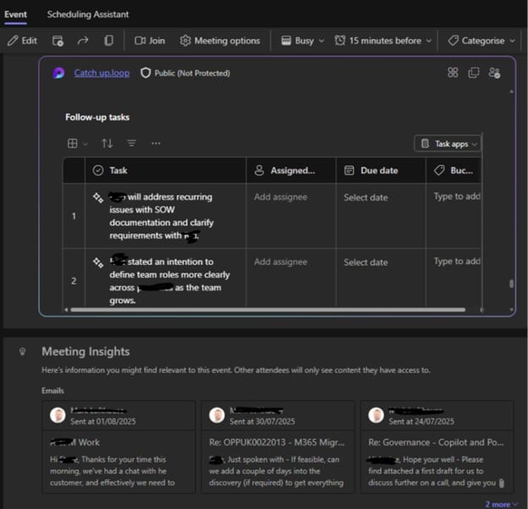Open the table view switcher dropdown
The image size is (528, 509).
click(x=78, y=144)
